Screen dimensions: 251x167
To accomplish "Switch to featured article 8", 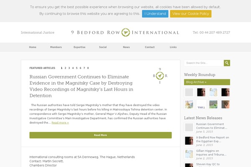I will [x=88, y=68].
